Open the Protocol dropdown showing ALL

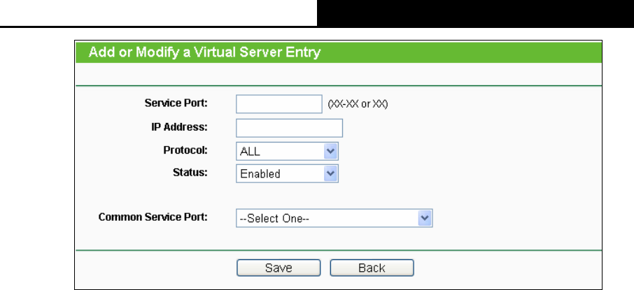coord(287,152)
